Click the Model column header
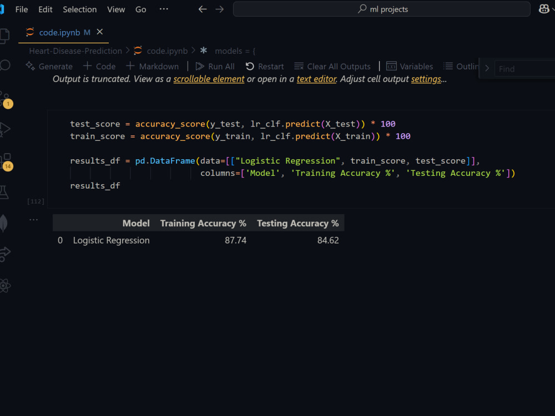Viewport: 555px width, 416px height. click(136, 223)
